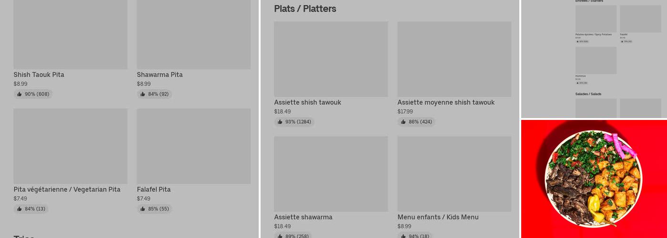Select the Assiette shawarma platter title

[x=303, y=217]
